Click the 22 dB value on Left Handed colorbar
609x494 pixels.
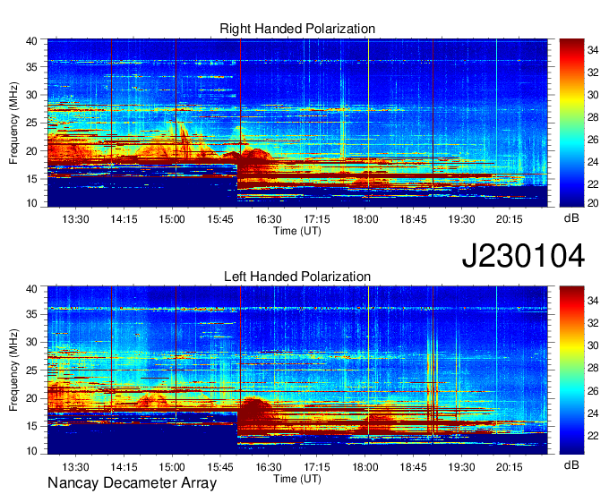[593, 436]
